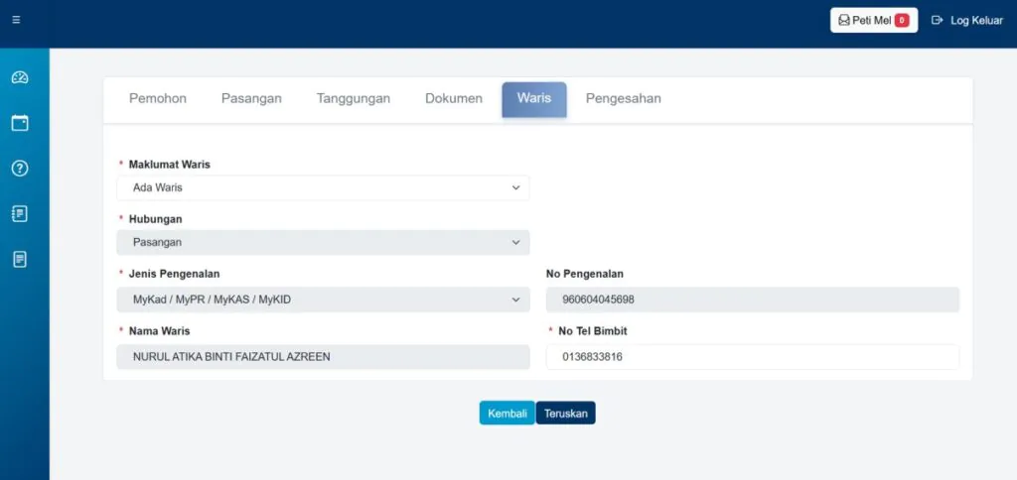Click the red mail count badge
Viewport: 1017px width, 480px height.
[902, 20]
